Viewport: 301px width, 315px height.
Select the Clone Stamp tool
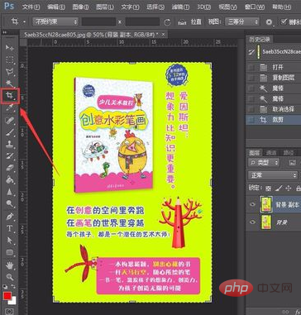[10, 144]
